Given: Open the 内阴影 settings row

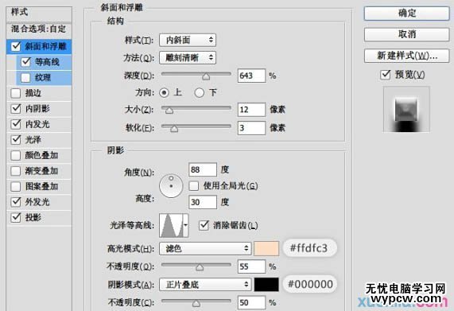Looking at the screenshot, I should [x=39, y=109].
